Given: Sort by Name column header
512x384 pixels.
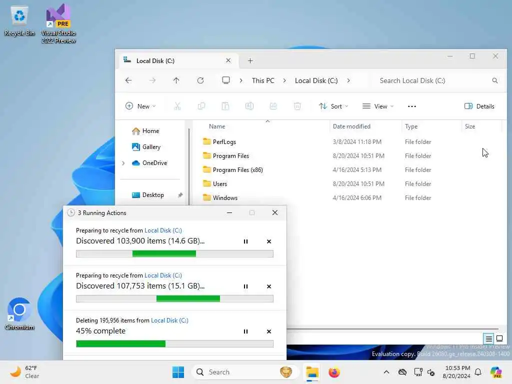Looking at the screenshot, I should [217, 126].
